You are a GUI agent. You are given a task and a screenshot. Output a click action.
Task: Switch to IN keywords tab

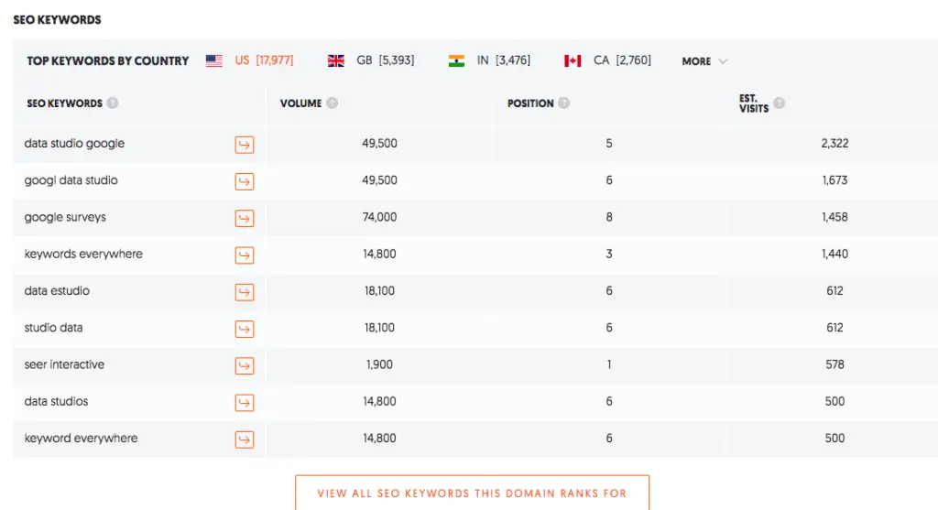click(489, 60)
